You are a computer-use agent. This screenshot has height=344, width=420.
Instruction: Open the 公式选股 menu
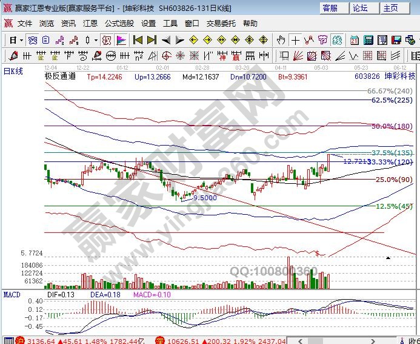pyautogui.click(x=119, y=24)
